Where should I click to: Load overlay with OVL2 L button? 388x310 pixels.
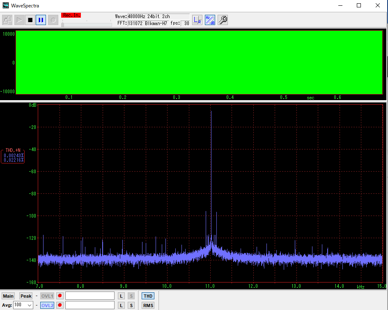pos(121,305)
